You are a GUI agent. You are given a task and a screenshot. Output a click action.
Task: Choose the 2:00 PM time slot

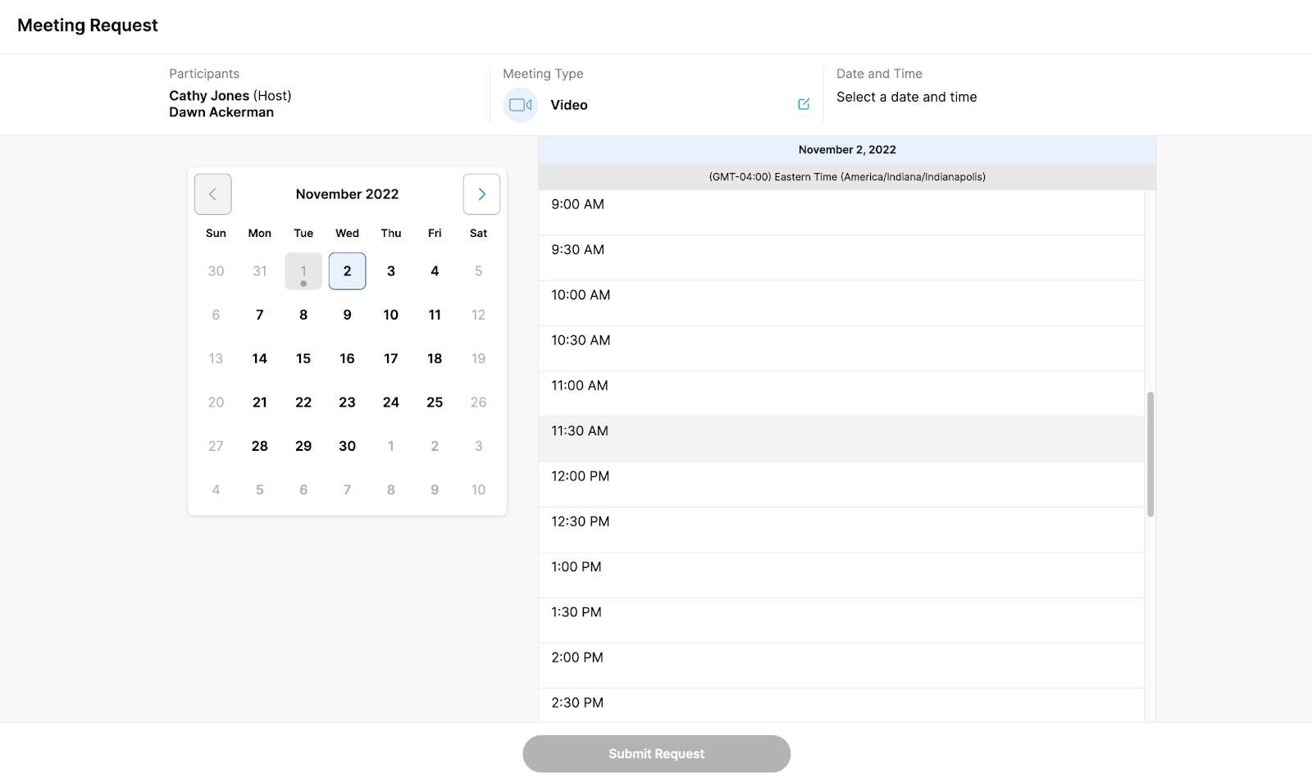point(840,665)
